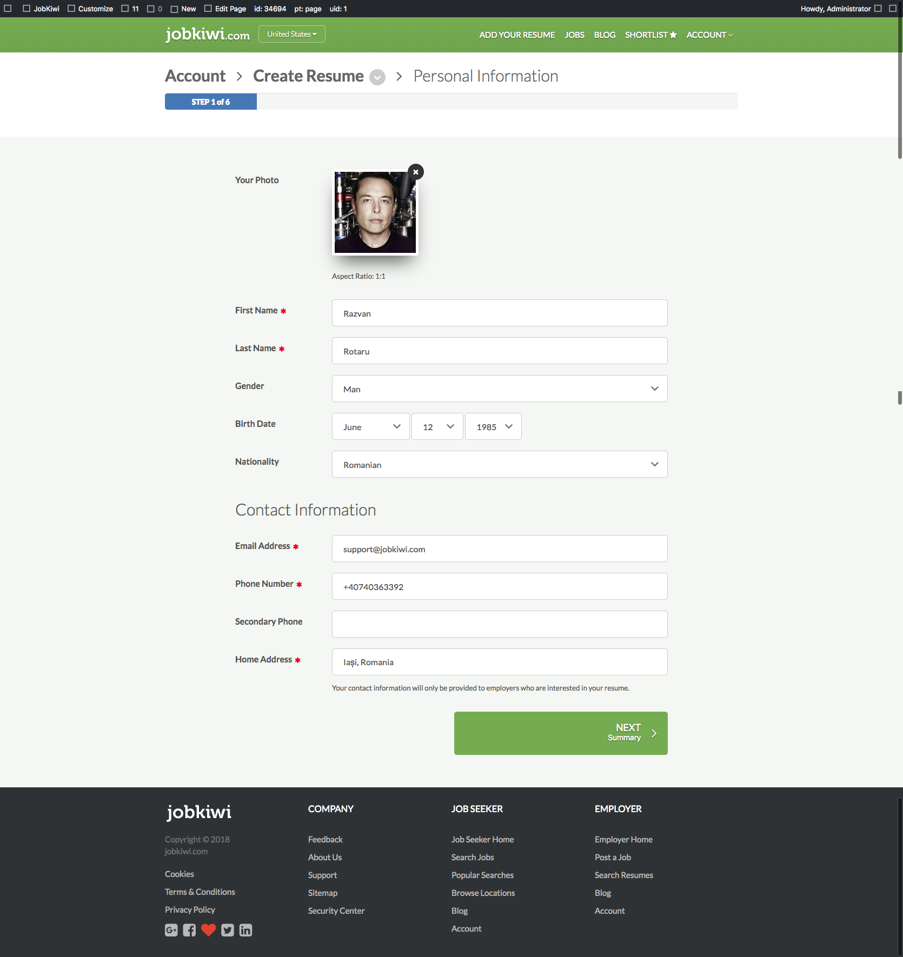Click into the Last Name field
903x957 pixels.
click(500, 351)
